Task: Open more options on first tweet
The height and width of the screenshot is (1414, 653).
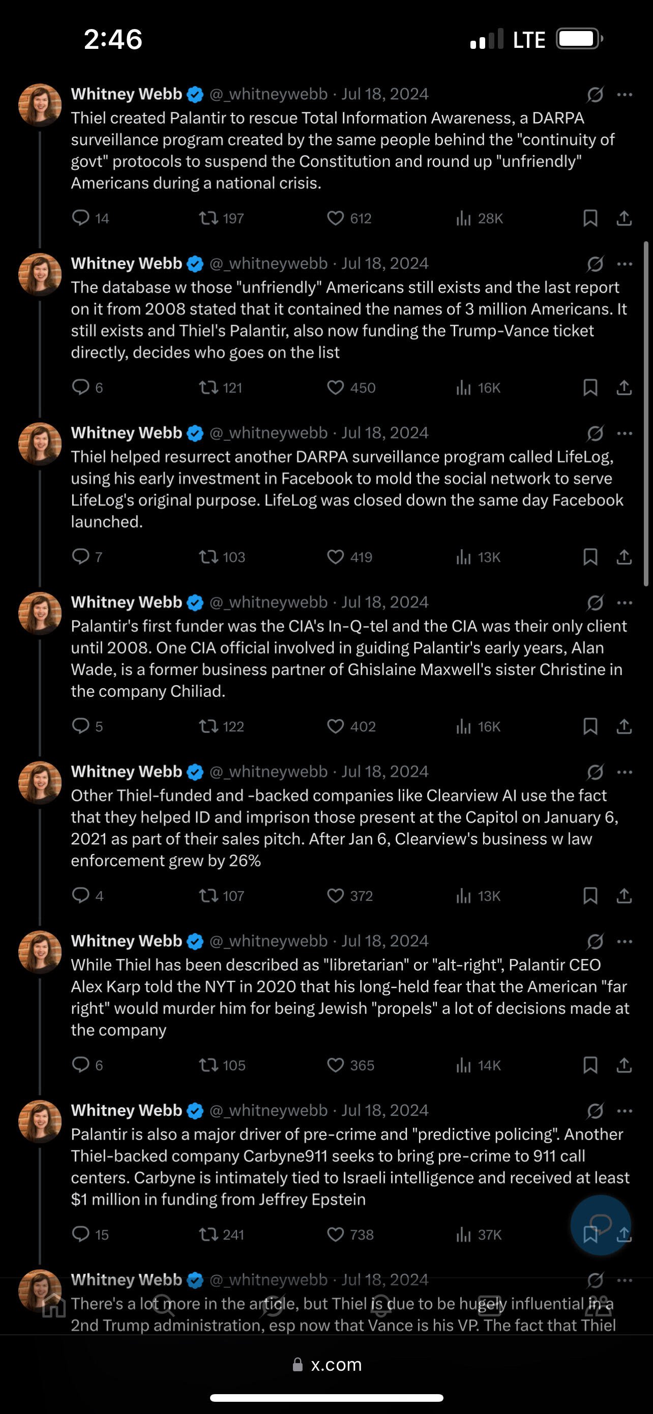Action: click(x=625, y=95)
